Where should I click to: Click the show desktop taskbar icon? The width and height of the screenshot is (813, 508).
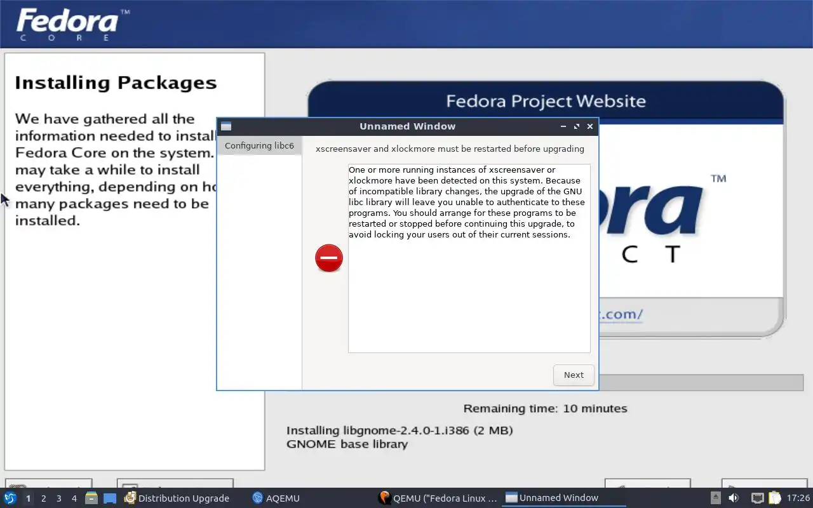point(110,498)
